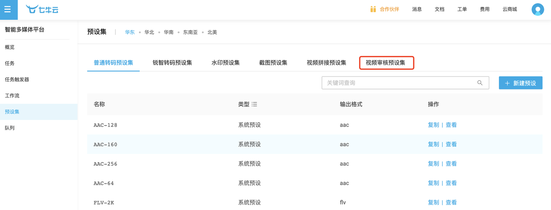The height and width of the screenshot is (210, 551).
Task: Choose the 北美 region
Action: [x=212, y=32]
